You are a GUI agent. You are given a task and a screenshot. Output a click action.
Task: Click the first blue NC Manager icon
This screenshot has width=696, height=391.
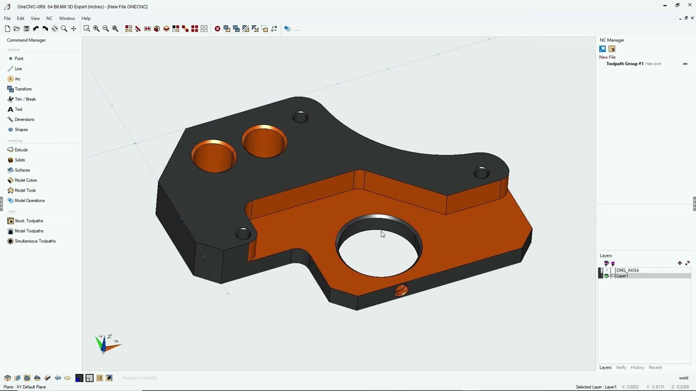click(602, 49)
